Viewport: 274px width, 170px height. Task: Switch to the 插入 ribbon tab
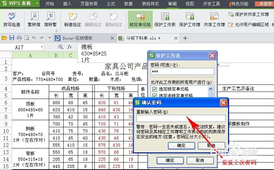click(67, 4)
